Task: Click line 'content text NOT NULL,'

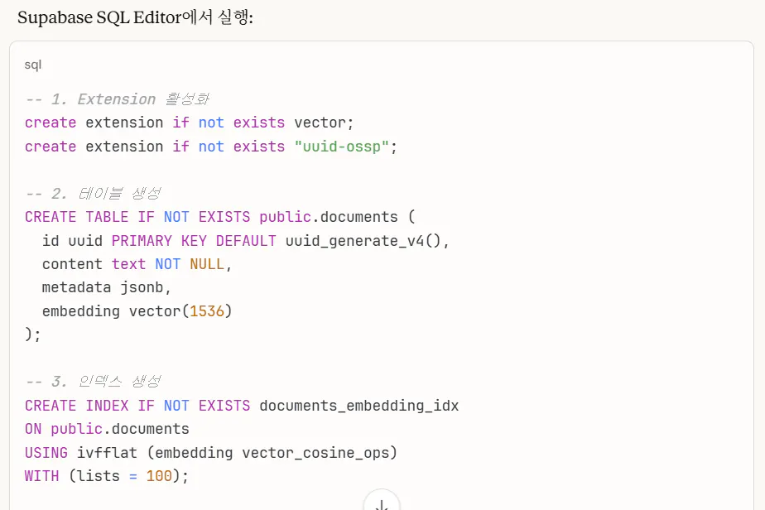Action: click(x=137, y=264)
